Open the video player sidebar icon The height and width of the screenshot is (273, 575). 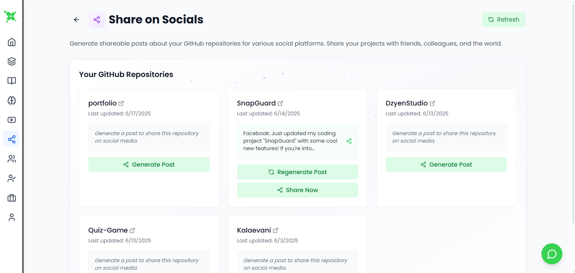[11, 120]
